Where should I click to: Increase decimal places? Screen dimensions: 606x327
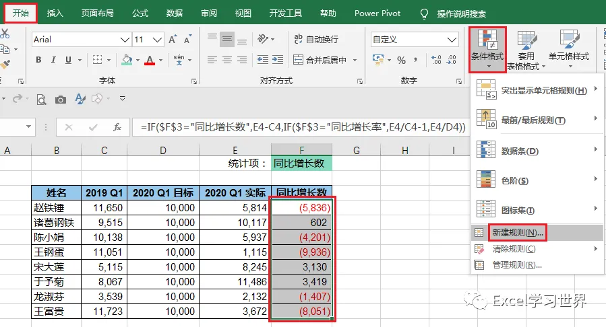436,60
